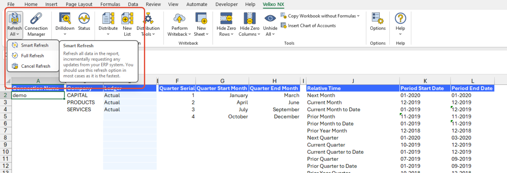This screenshot has width=507, height=173.
Task: Select cell A2 containing demo
Action: 38,95
